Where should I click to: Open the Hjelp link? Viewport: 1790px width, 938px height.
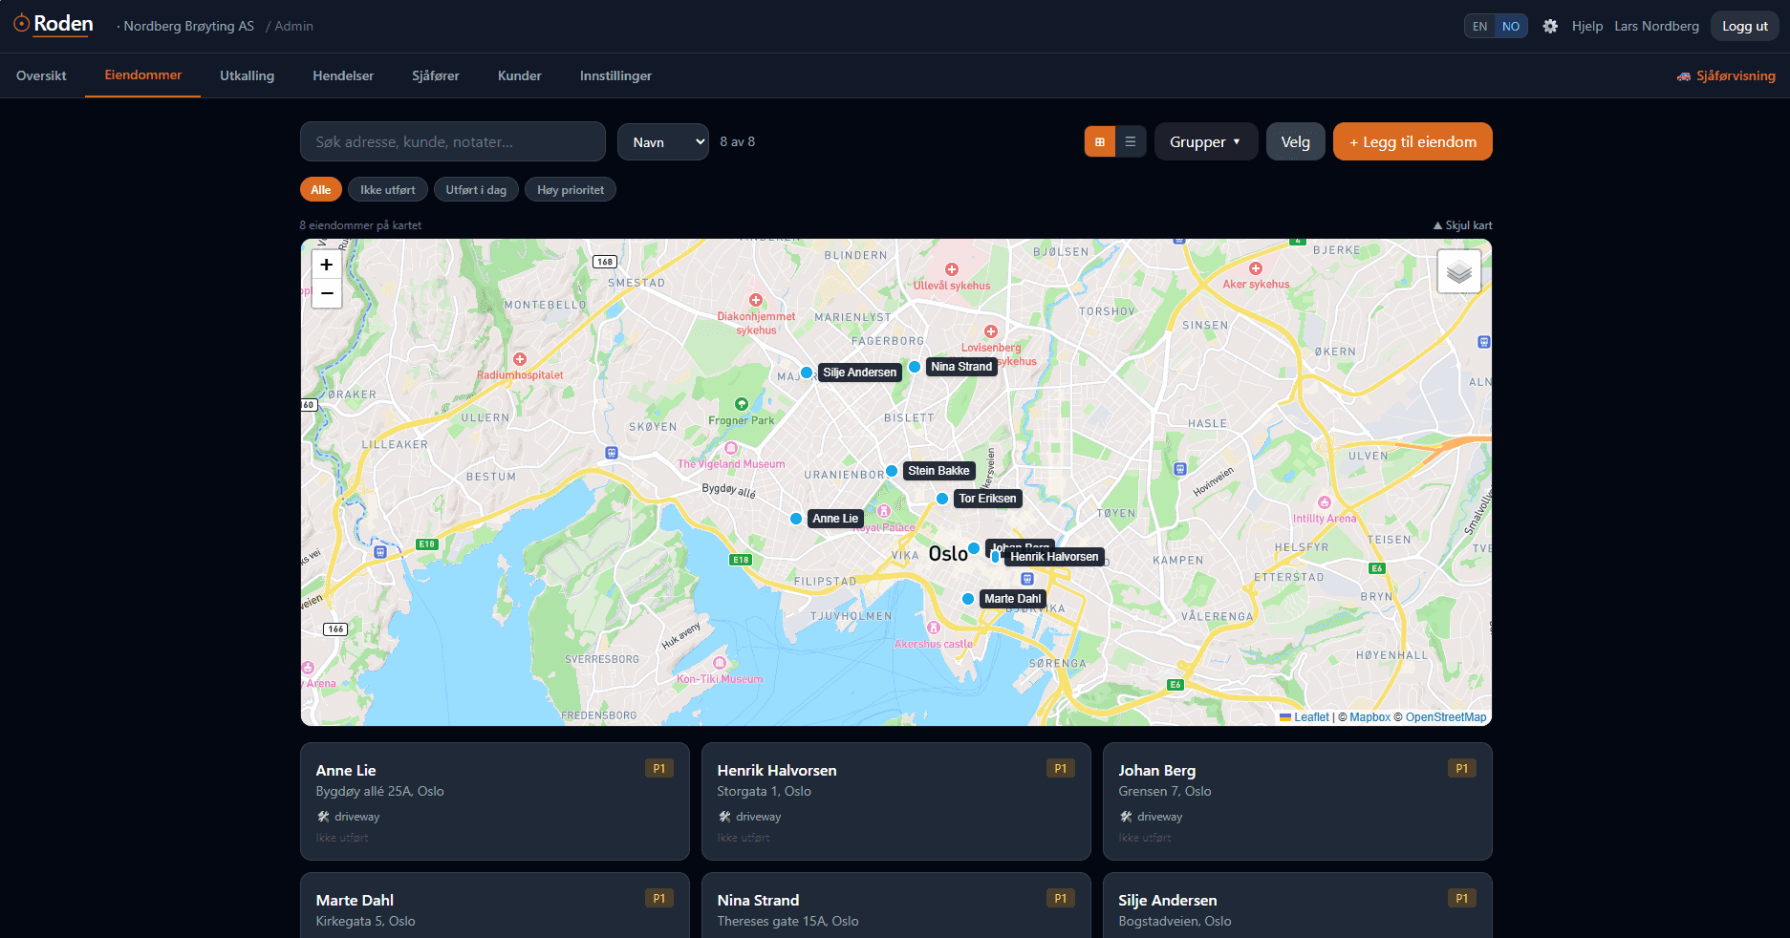point(1587,26)
